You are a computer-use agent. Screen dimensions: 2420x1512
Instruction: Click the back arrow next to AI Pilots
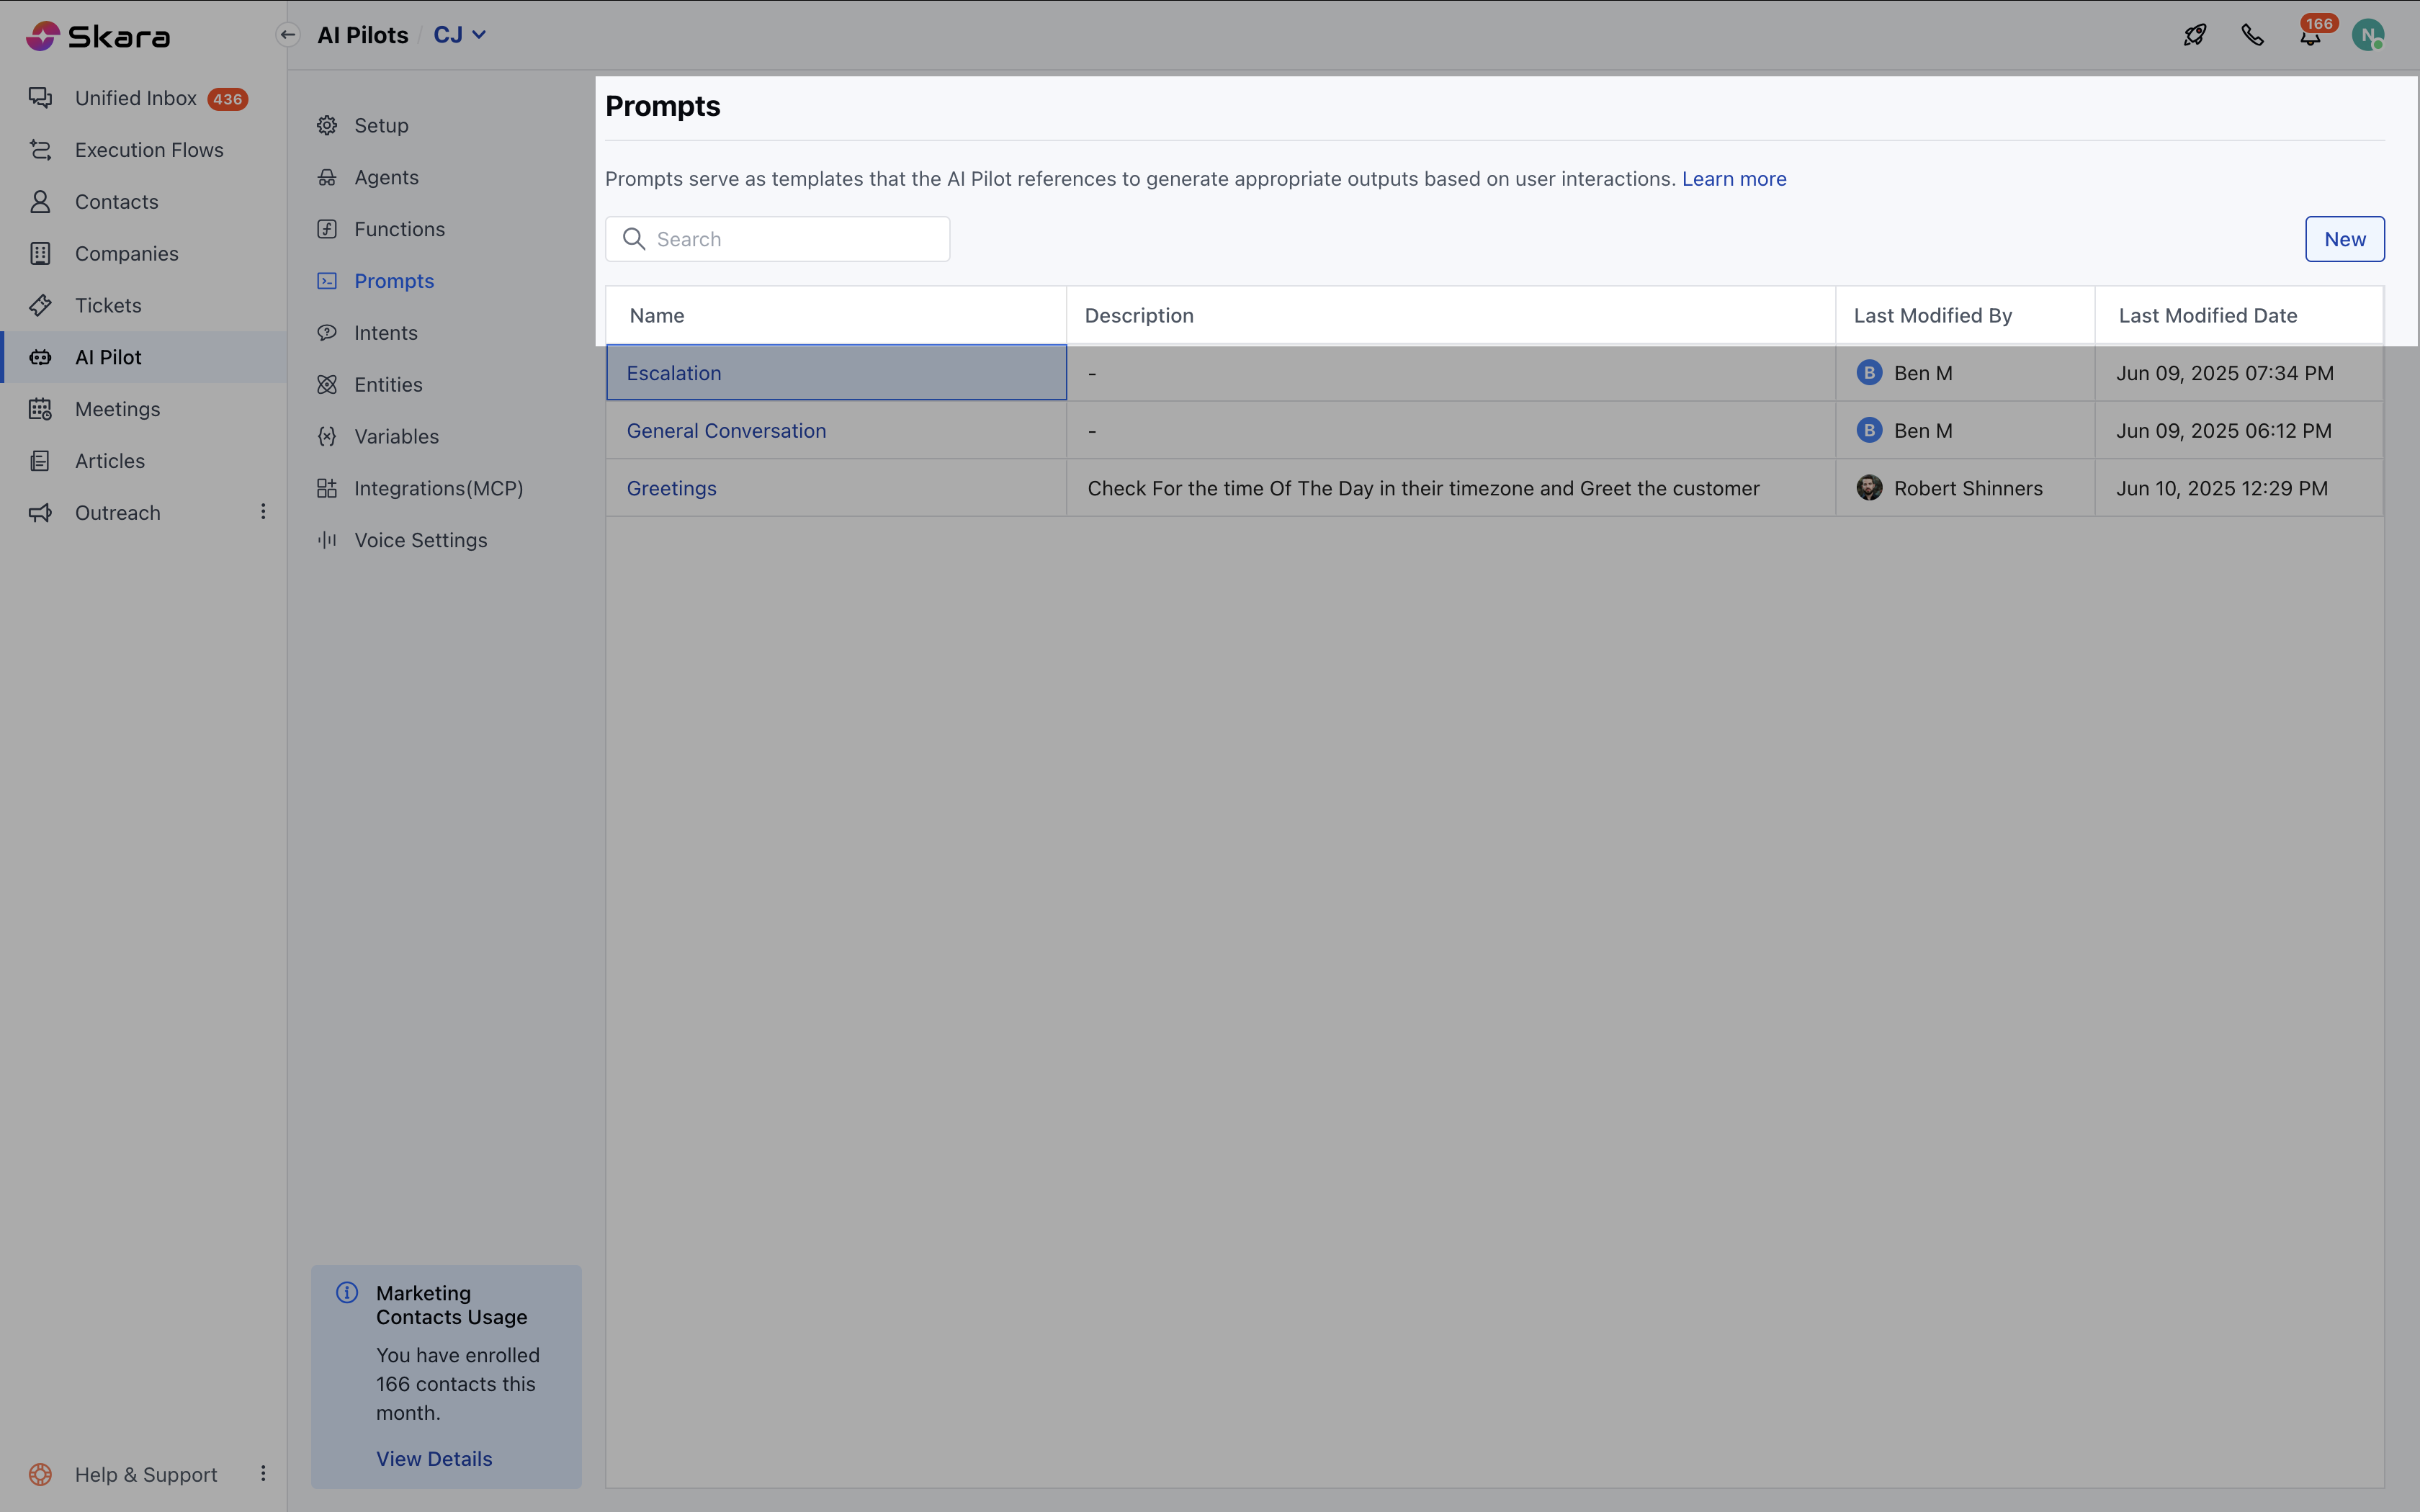coord(288,34)
